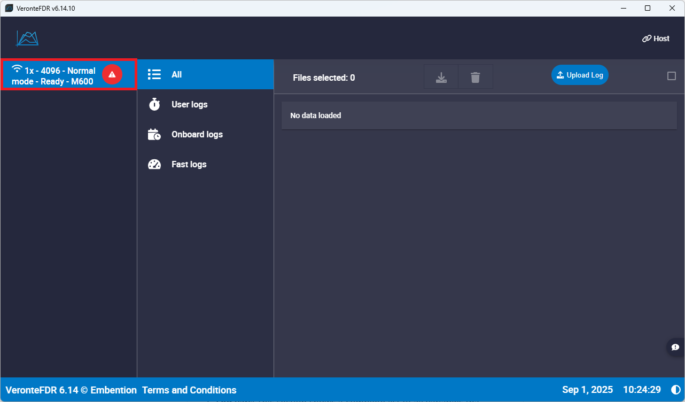Click the gauge icon for Fast logs
Screen dimensions: 685x402
(x=154, y=164)
